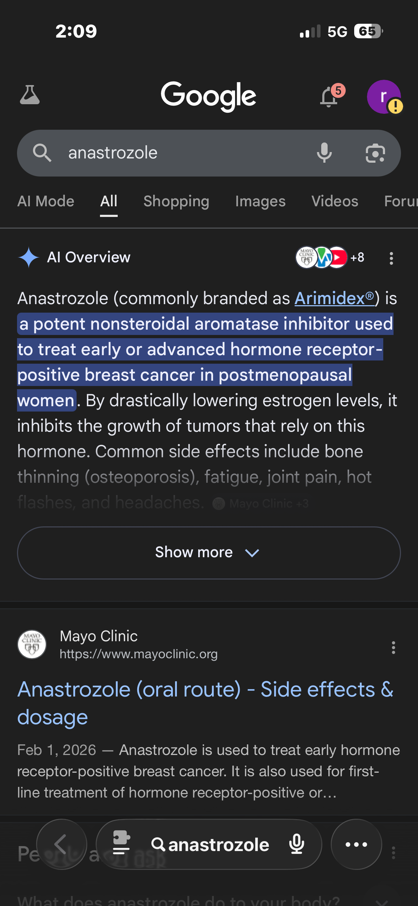The height and width of the screenshot is (906, 418).
Task: Expand AI Overview with Show more
Action: (x=209, y=553)
